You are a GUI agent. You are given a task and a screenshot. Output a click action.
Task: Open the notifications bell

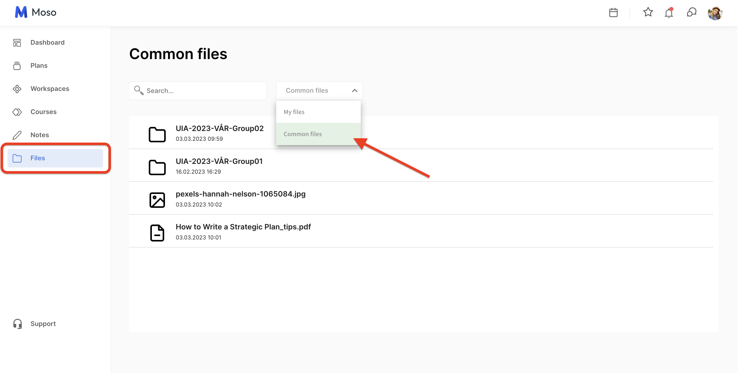(669, 13)
